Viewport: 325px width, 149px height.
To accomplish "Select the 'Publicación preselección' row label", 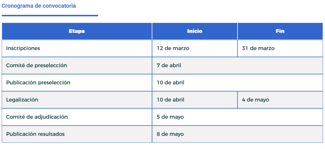I will click(x=38, y=83).
